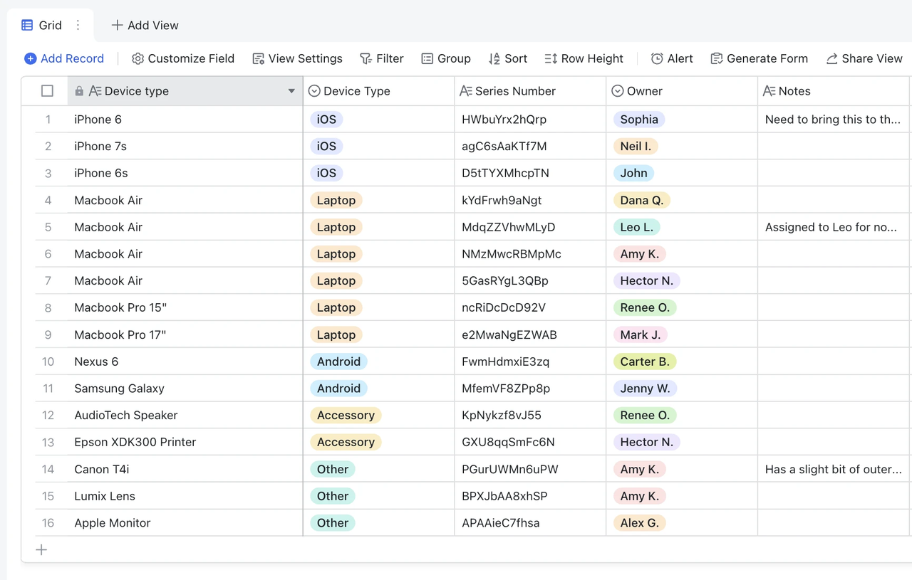Open the Sort option

[x=507, y=59]
